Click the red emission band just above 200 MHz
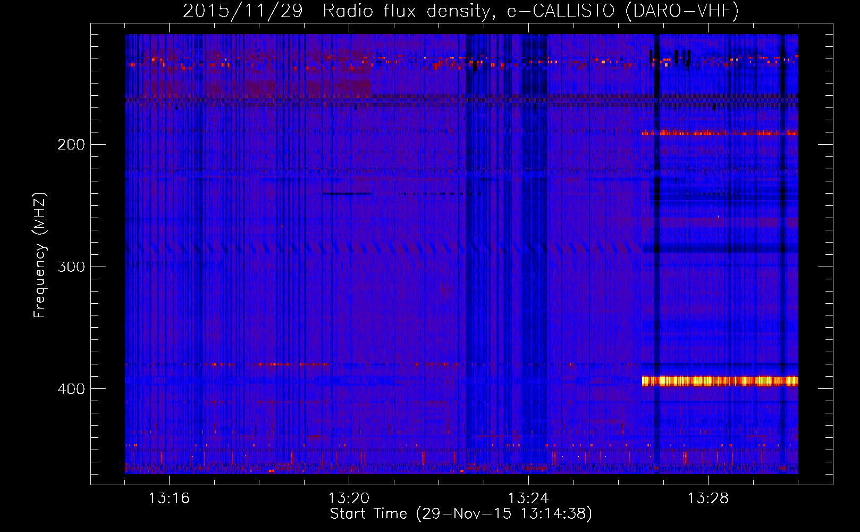 coord(720,132)
